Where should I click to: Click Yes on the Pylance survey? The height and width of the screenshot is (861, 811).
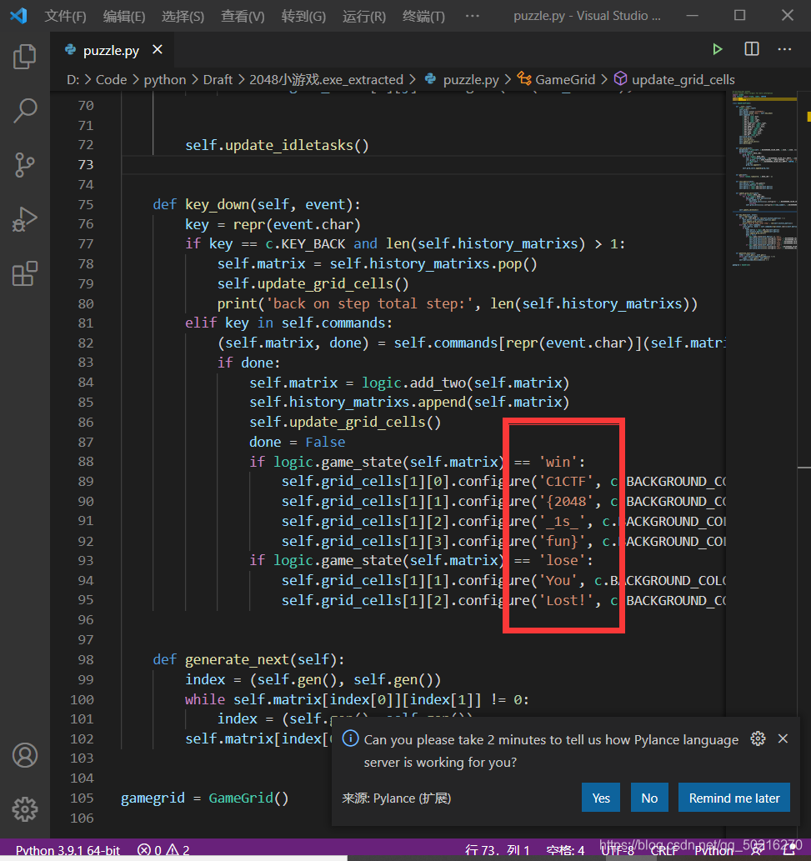coord(601,798)
